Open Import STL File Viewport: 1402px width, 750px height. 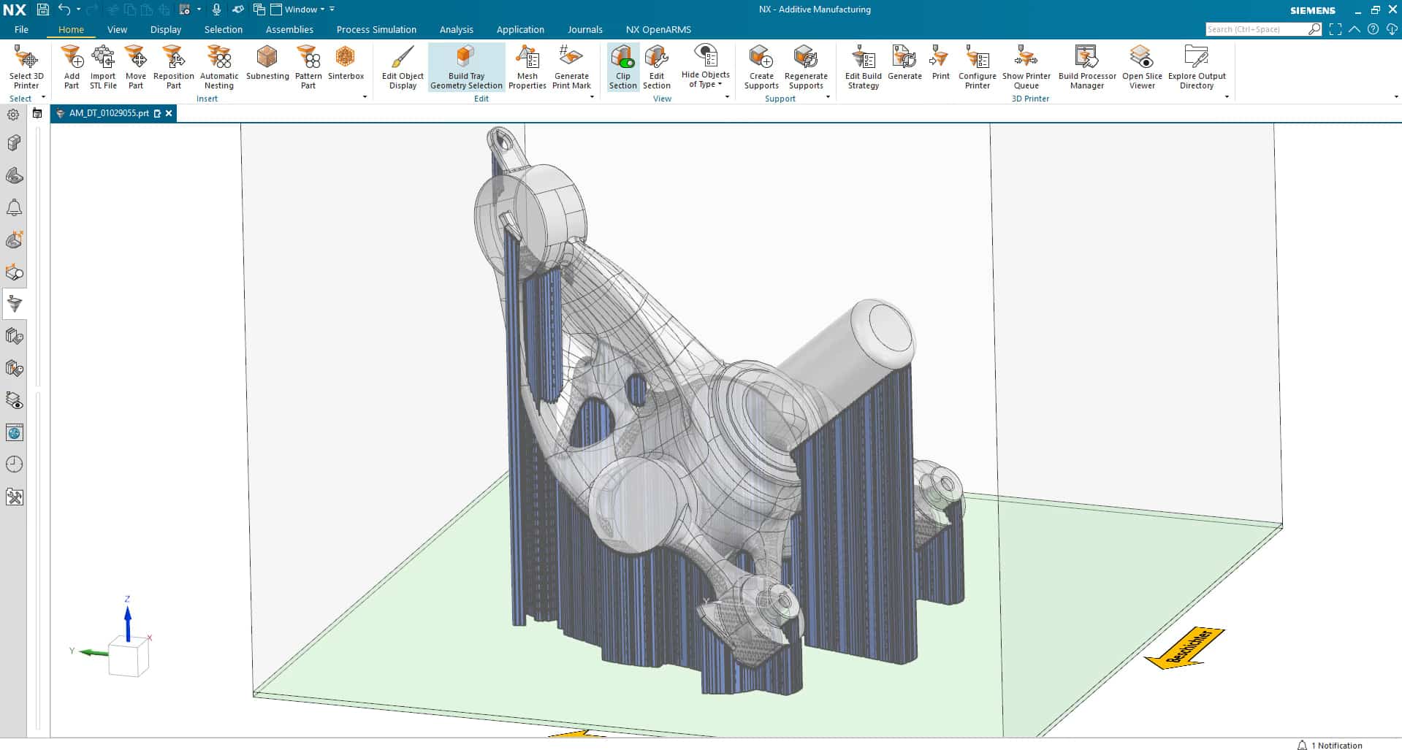[103, 66]
